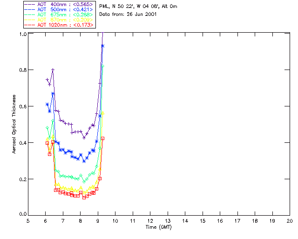Viewport: 298px width, 239px height.
Task: Click the x-axis label 14
Action: pyautogui.click(x=185, y=221)
